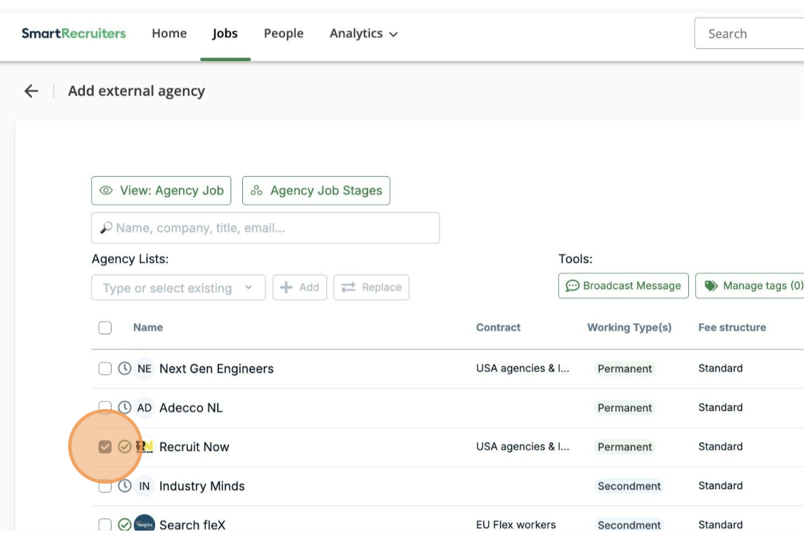Image resolution: width=804 pixels, height=534 pixels.
Task: Click the AD avatar of Adecco NL
Action: coord(145,408)
